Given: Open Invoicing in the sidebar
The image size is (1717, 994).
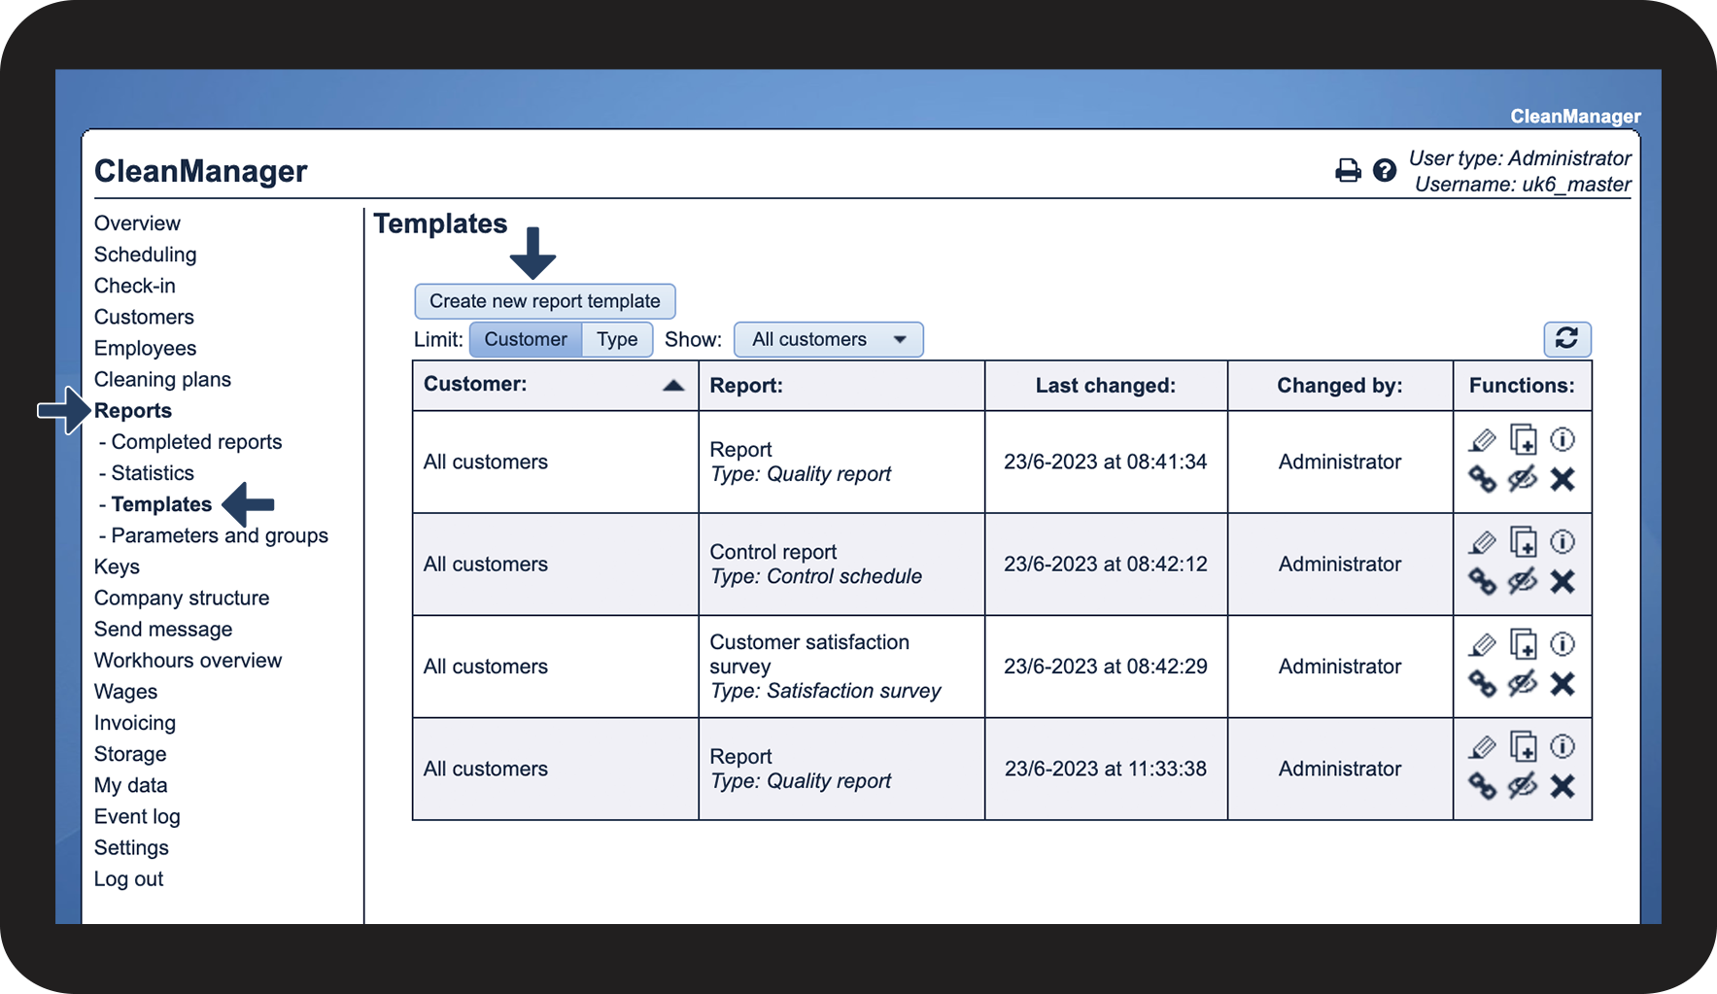Looking at the screenshot, I should (x=135, y=723).
